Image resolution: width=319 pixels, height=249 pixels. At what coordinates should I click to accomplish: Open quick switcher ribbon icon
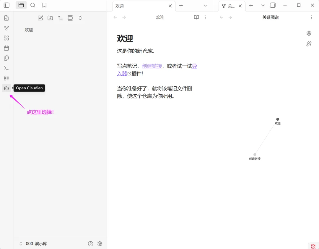[x=6, y=18]
